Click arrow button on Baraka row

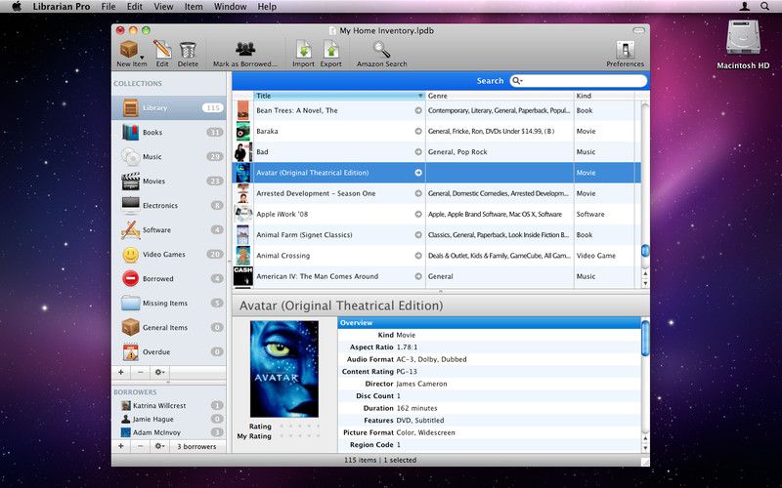pos(418,132)
